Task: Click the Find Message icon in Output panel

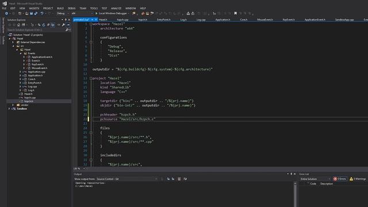Action: pyautogui.click(x=162, y=179)
